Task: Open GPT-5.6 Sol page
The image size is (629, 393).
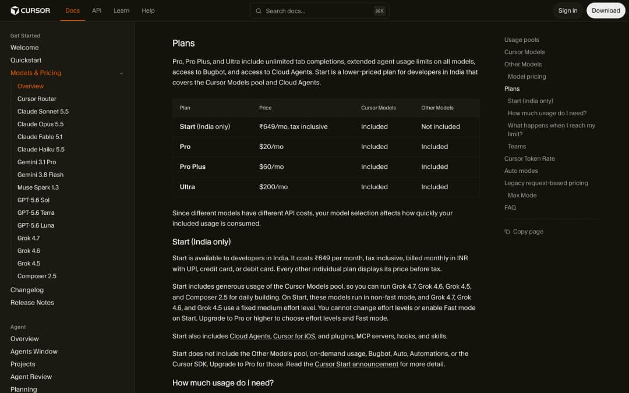Action: point(33,200)
